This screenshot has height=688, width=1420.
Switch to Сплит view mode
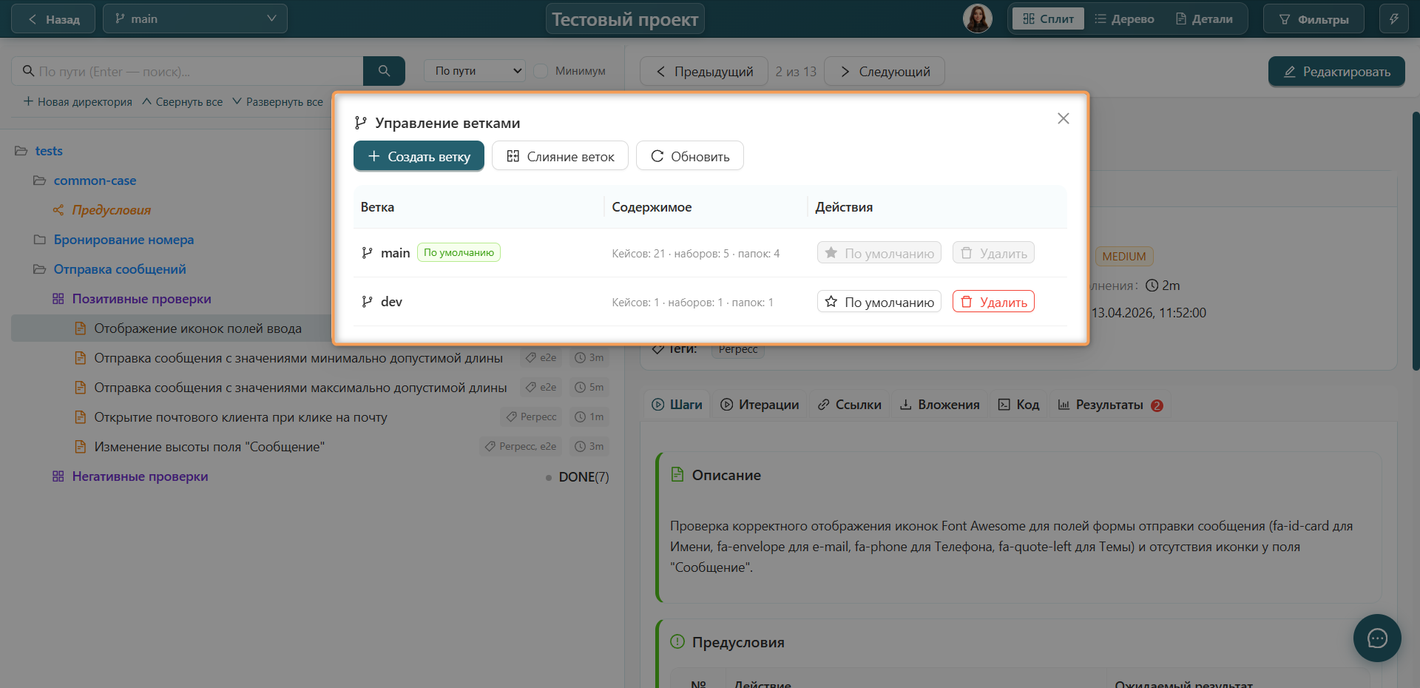tap(1048, 19)
